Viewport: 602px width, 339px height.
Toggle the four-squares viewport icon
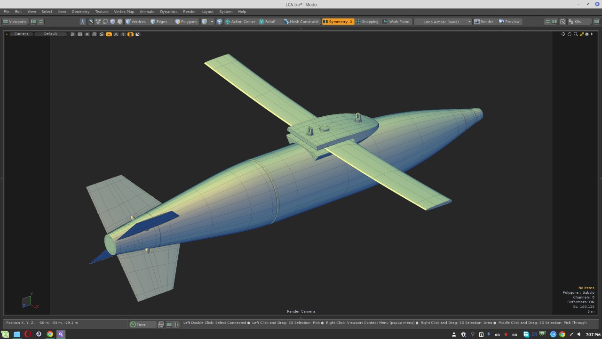80,34
